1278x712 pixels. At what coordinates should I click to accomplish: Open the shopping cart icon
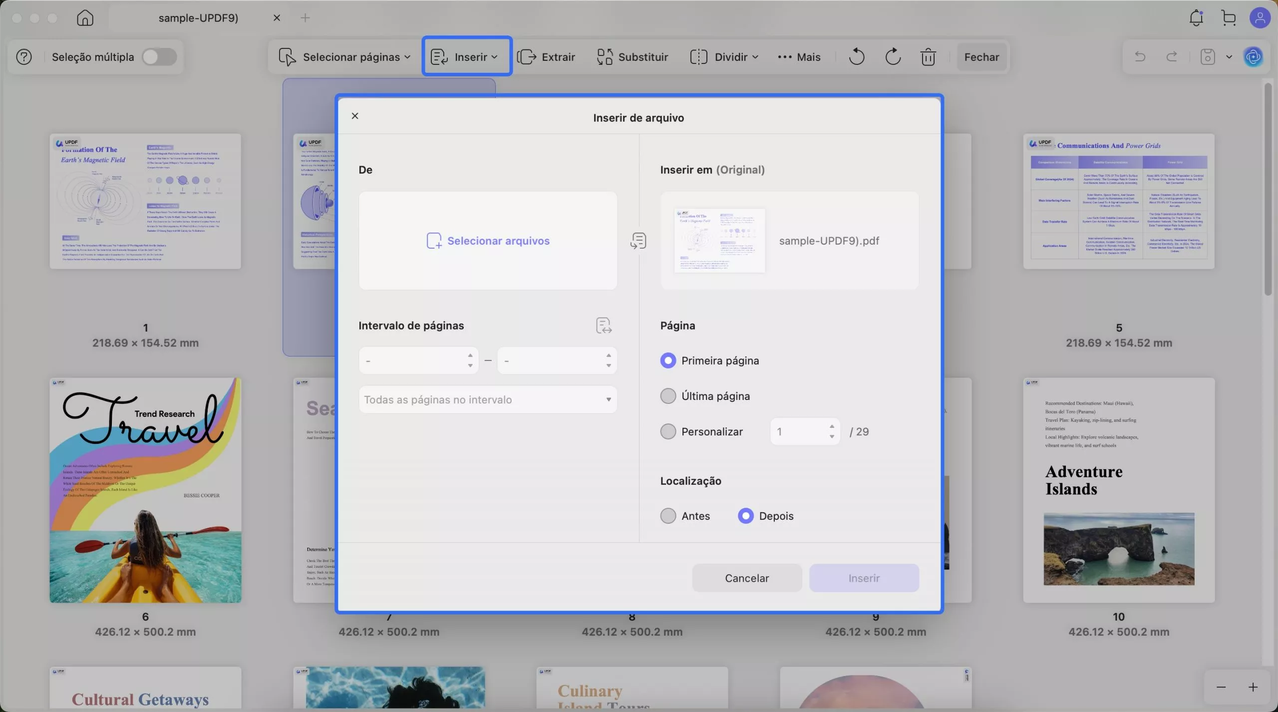pyautogui.click(x=1229, y=18)
